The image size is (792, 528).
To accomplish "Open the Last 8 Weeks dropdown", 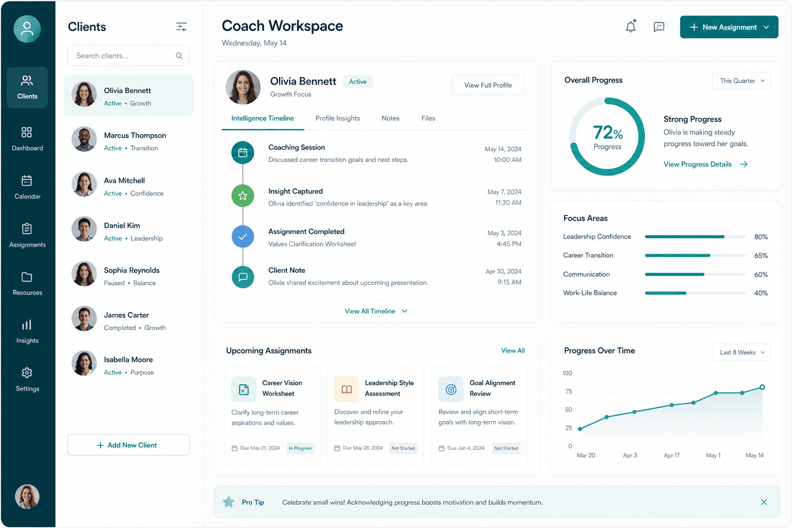I will coord(741,353).
